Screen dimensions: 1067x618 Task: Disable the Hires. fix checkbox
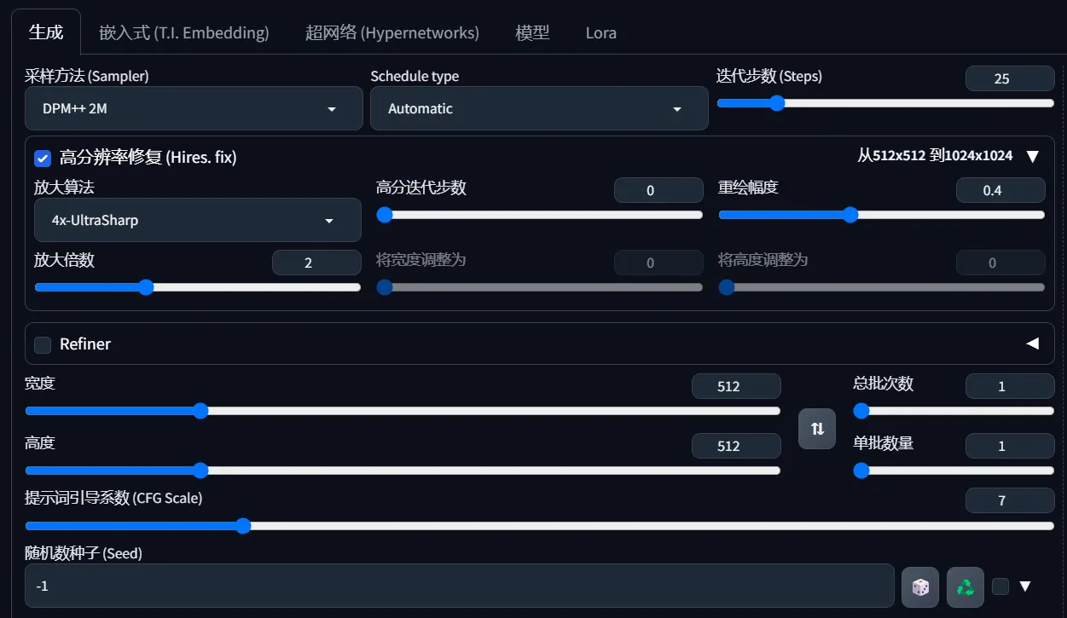pyautogui.click(x=43, y=158)
